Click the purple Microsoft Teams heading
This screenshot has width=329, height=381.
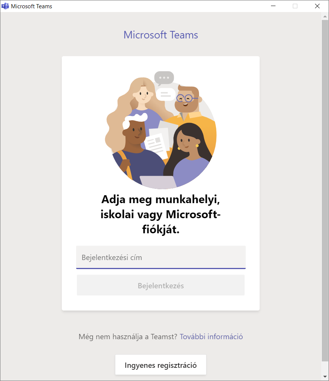click(161, 35)
